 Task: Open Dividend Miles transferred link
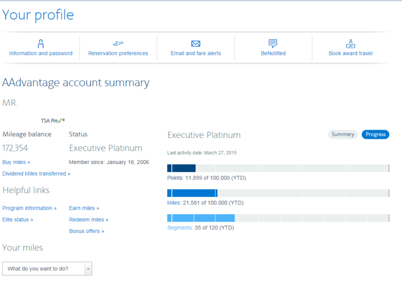[36, 174]
